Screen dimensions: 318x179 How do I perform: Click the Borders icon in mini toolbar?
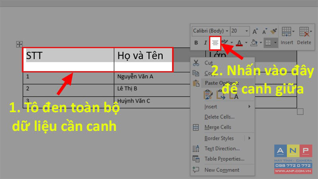(268, 43)
